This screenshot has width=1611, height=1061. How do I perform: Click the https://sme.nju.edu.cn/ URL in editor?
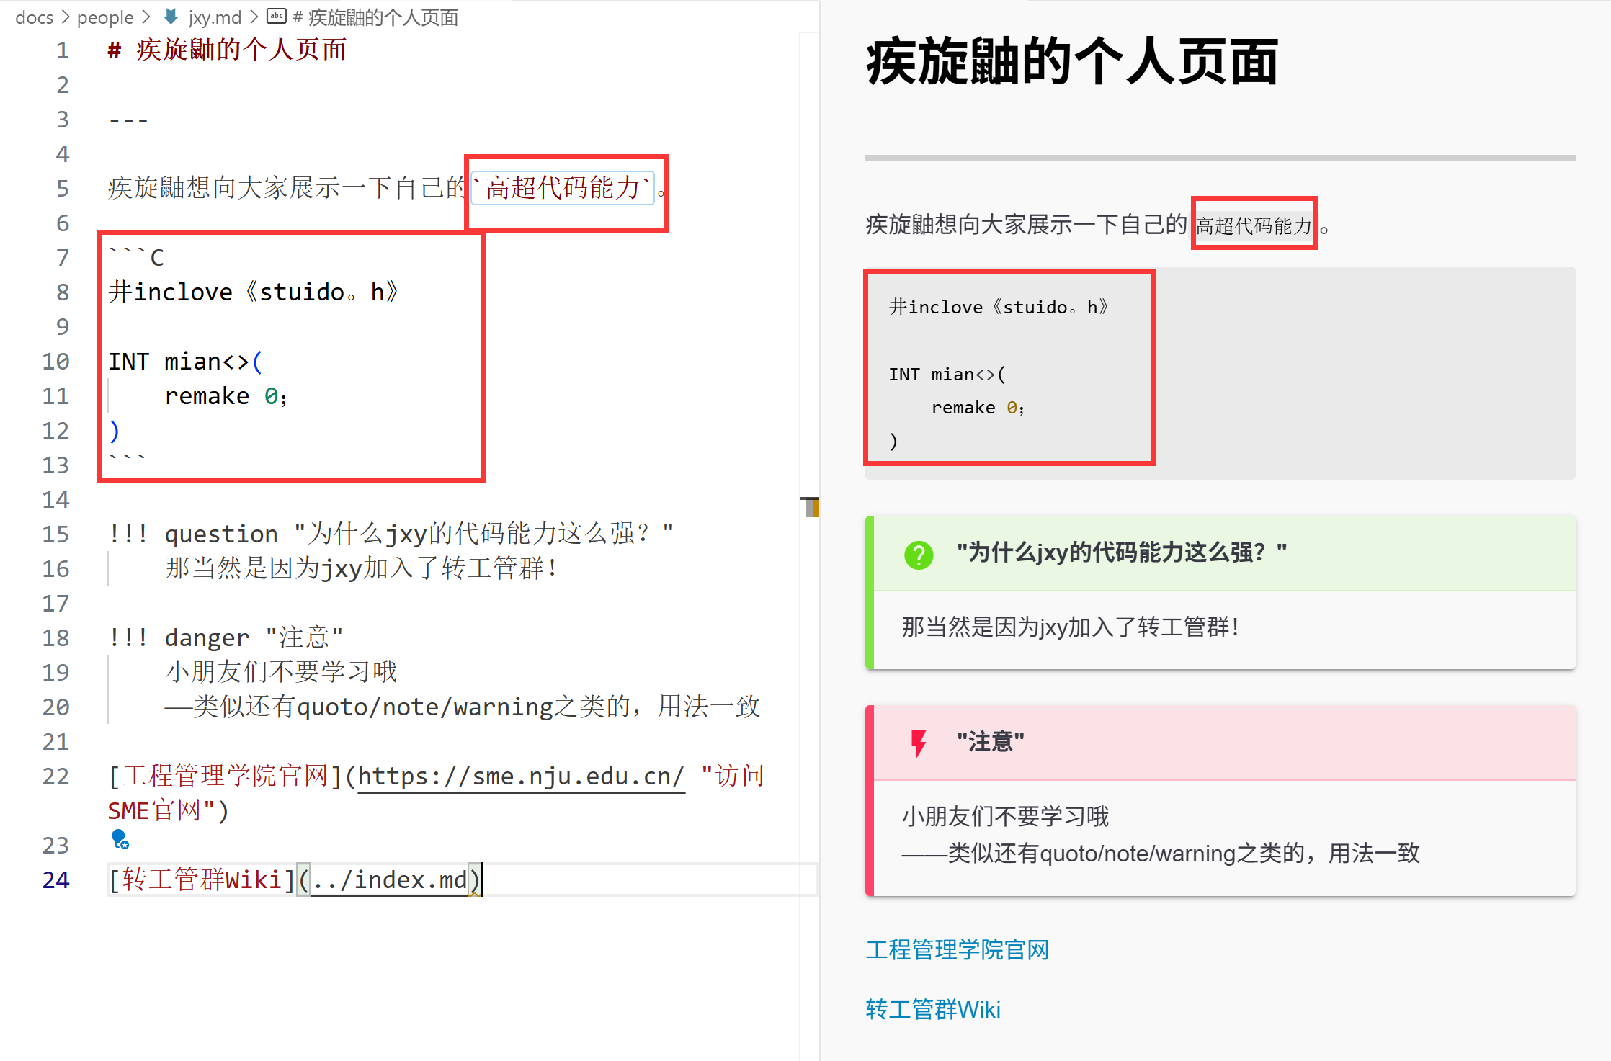521,776
